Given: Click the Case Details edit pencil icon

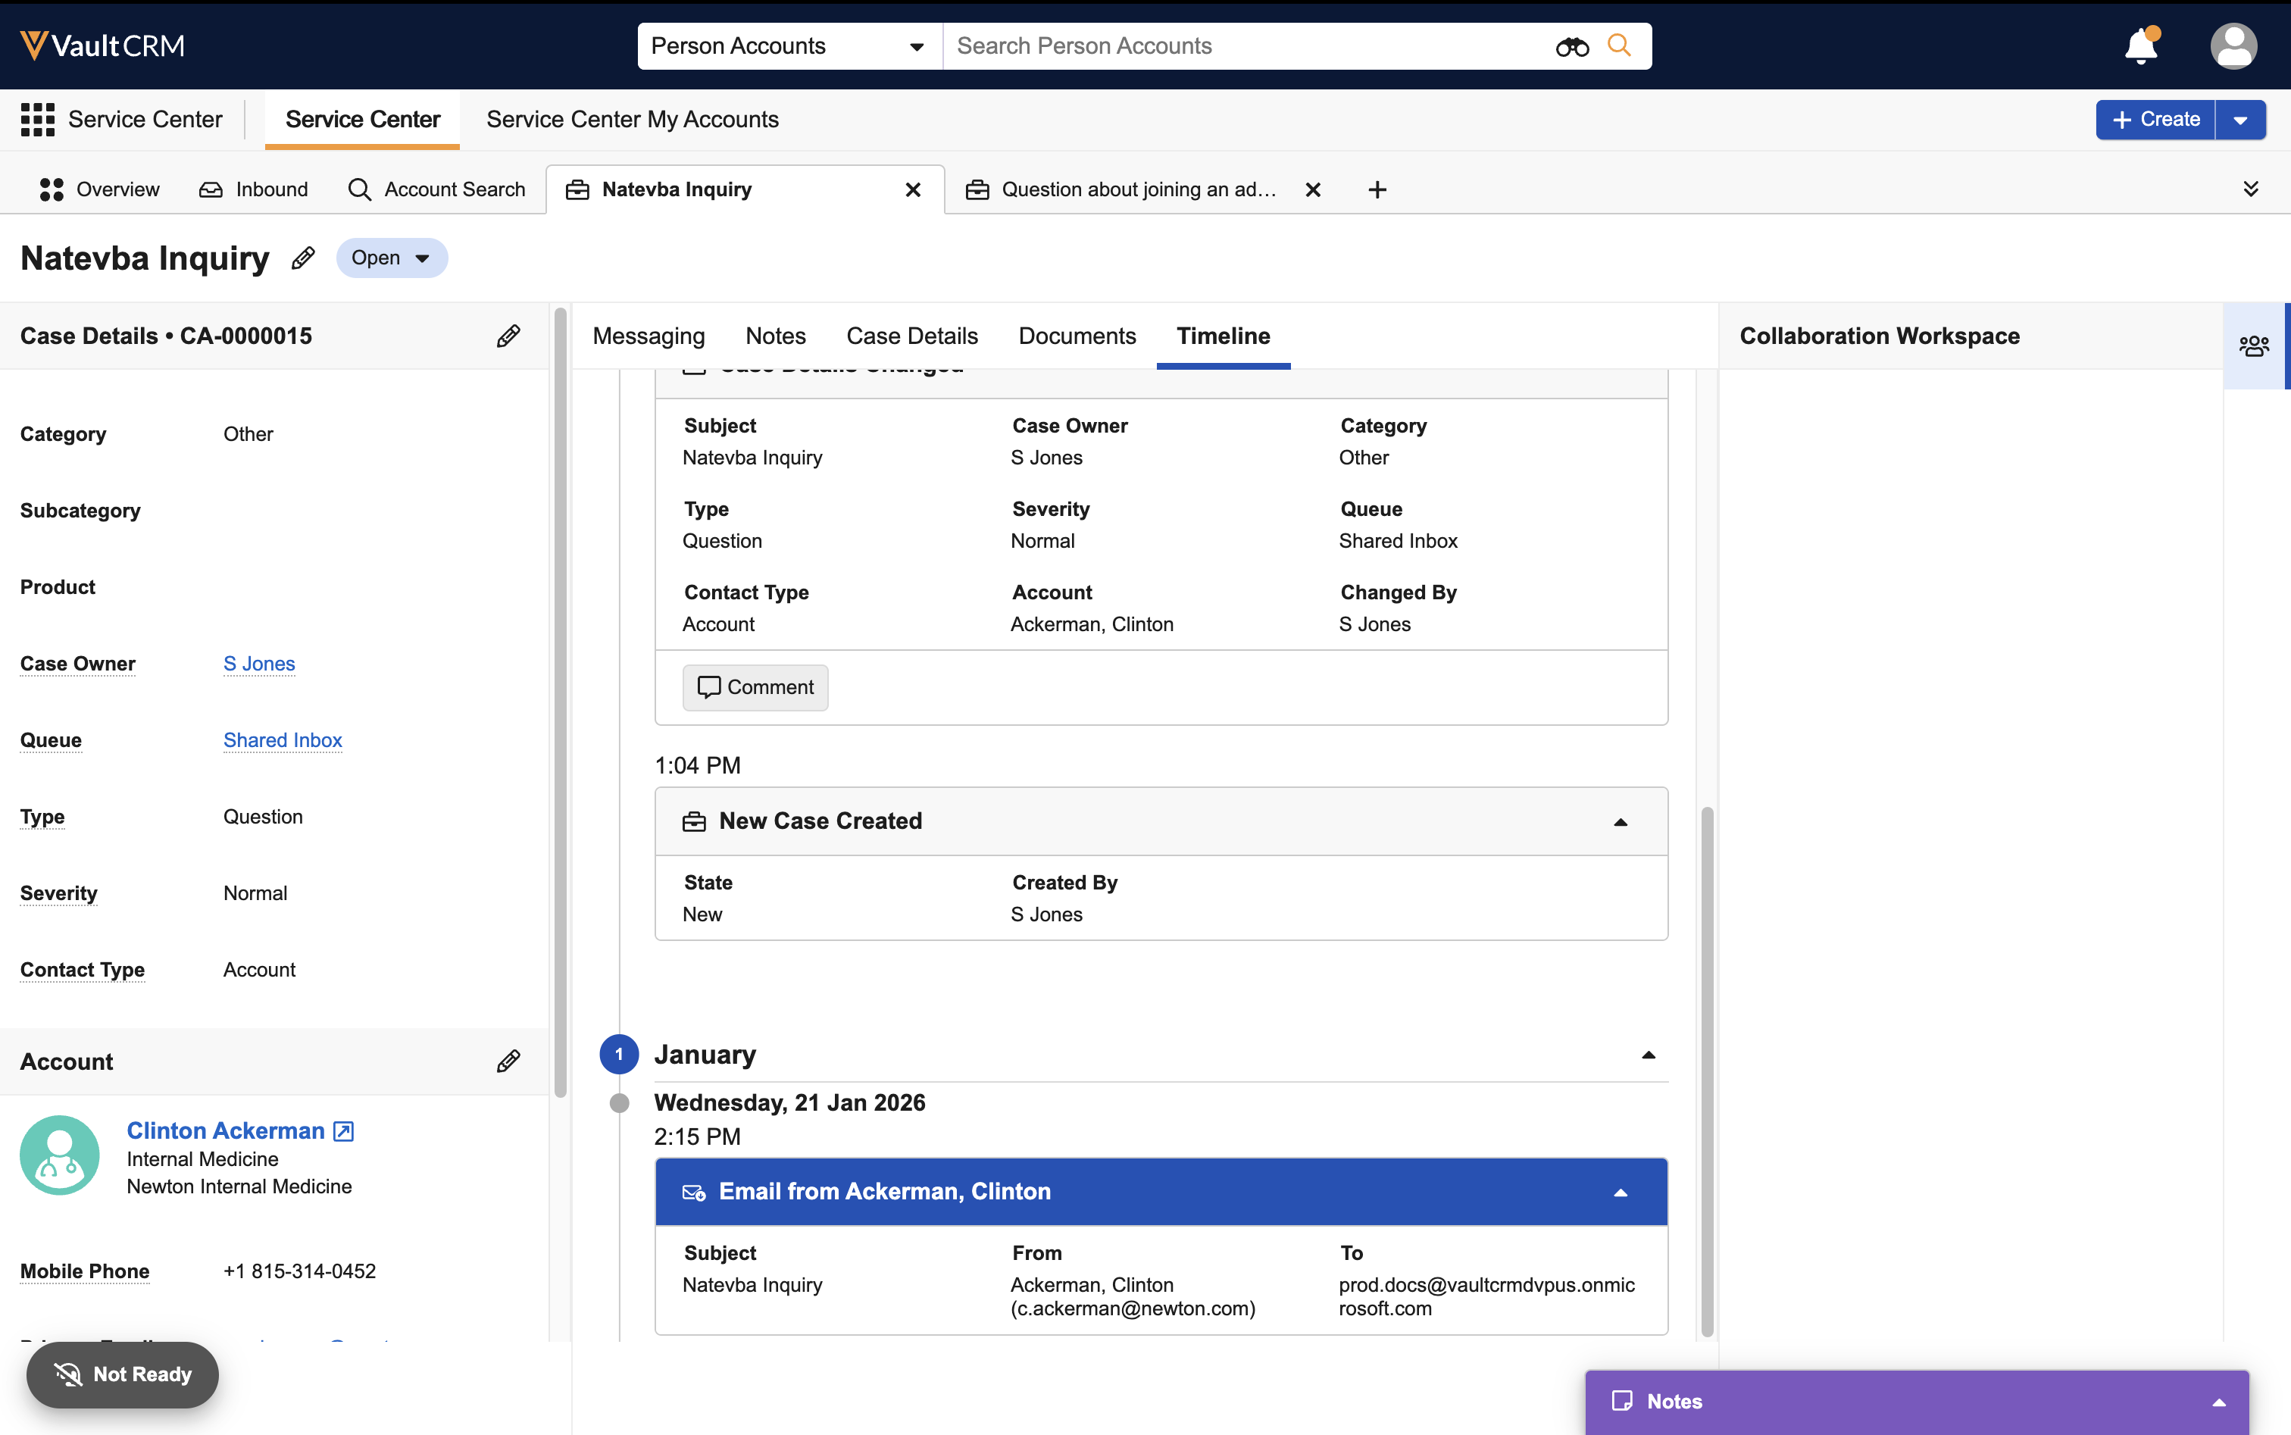Looking at the screenshot, I should point(508,336).
